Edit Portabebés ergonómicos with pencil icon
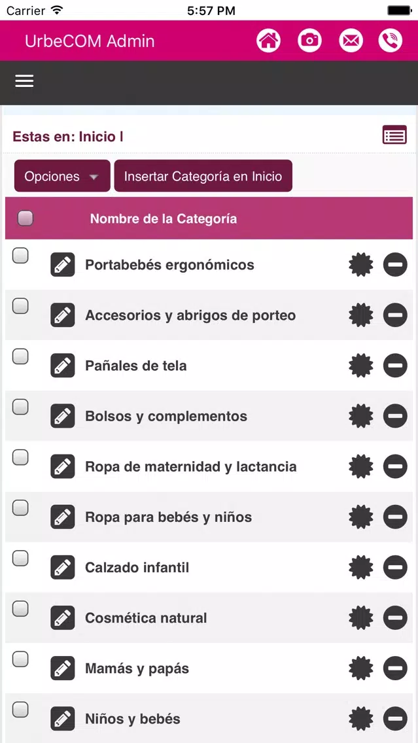This screenshot has width=418, height=743. tap(63, 264)
